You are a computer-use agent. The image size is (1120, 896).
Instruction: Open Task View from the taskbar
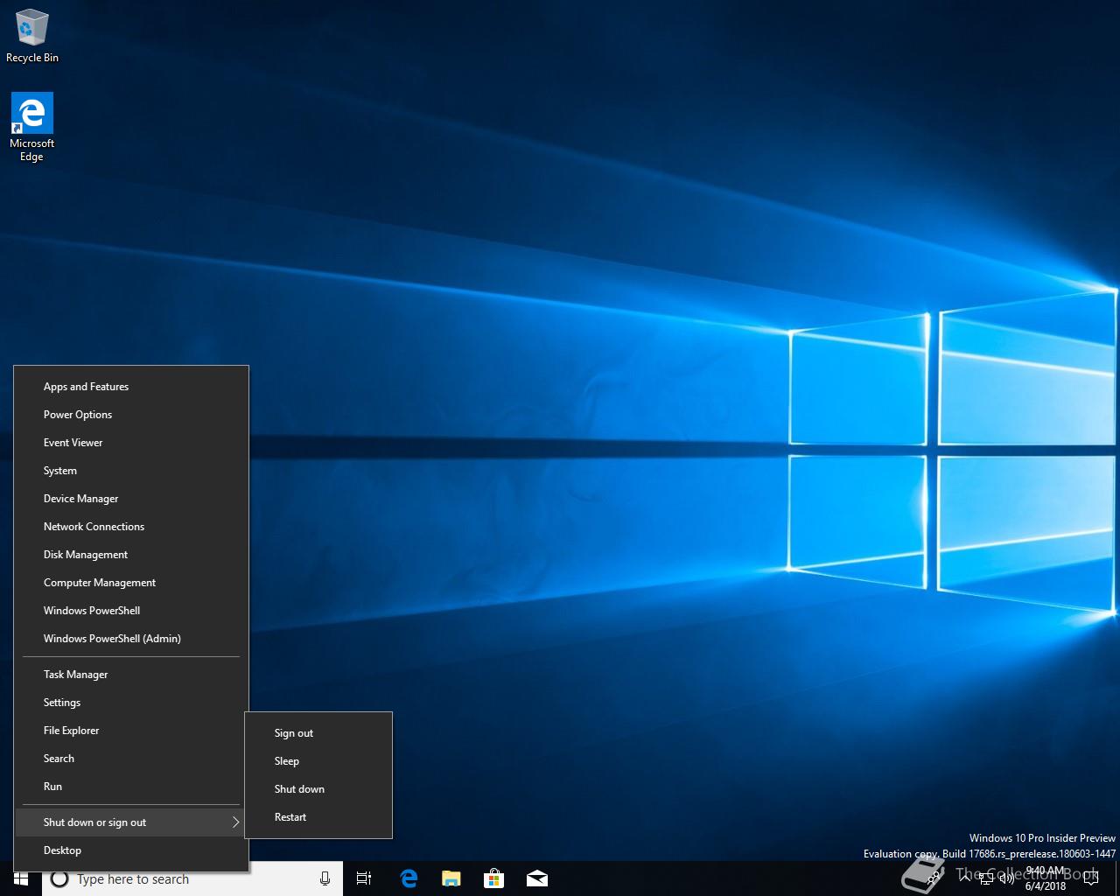[x=364, y=878]
